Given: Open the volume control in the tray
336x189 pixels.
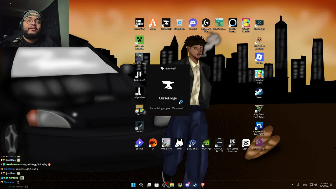Looking at the screenshot, I should coord(316,185).
